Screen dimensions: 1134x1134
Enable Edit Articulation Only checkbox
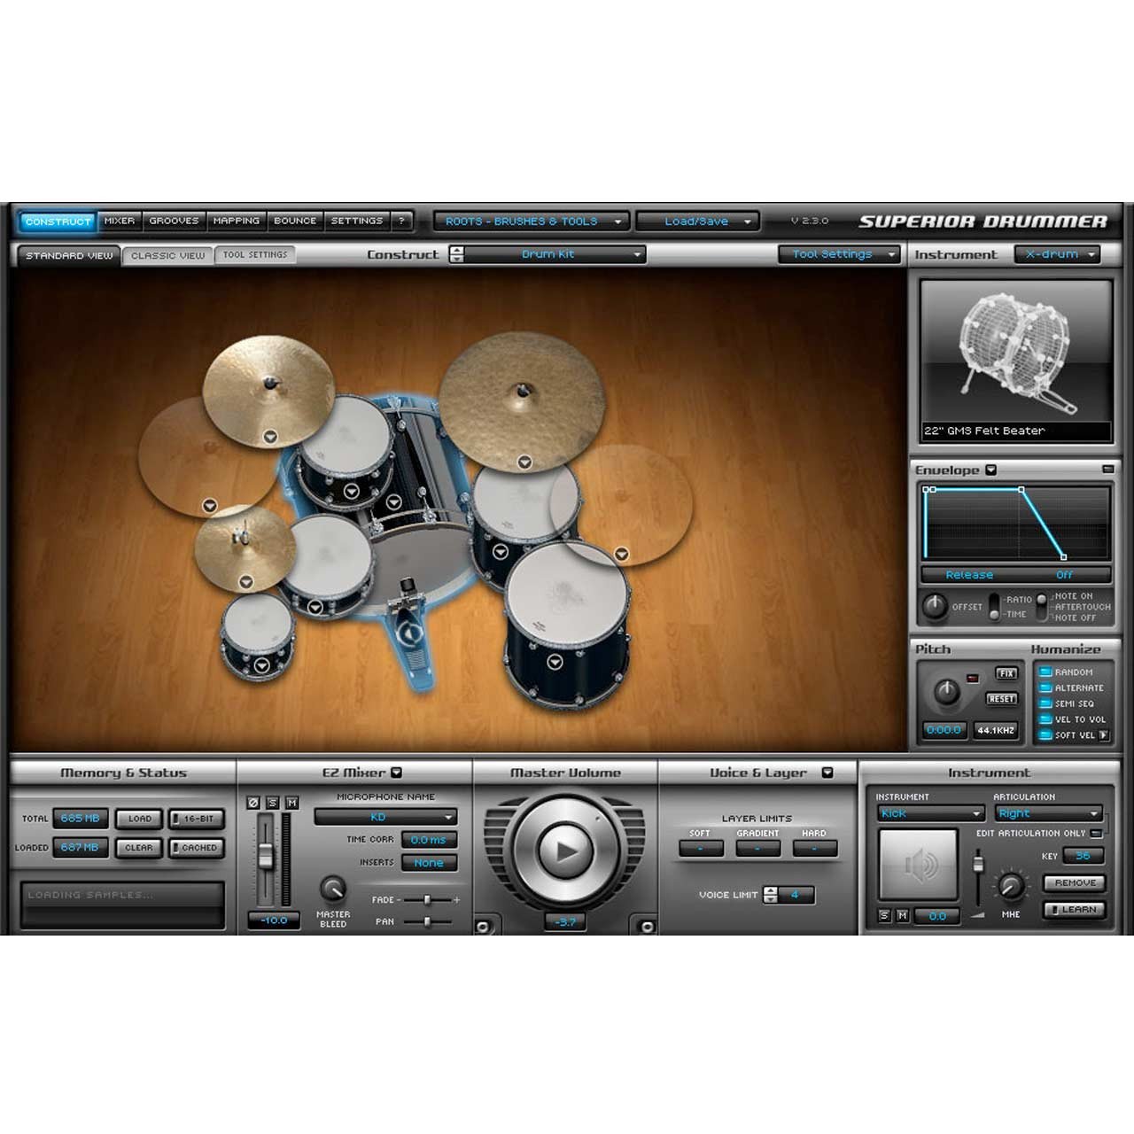pos(1096,834)
